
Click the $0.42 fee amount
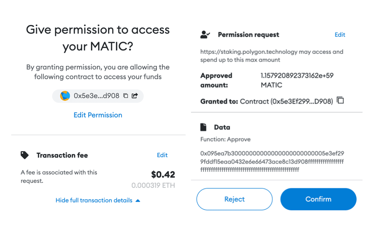point(163,174)
